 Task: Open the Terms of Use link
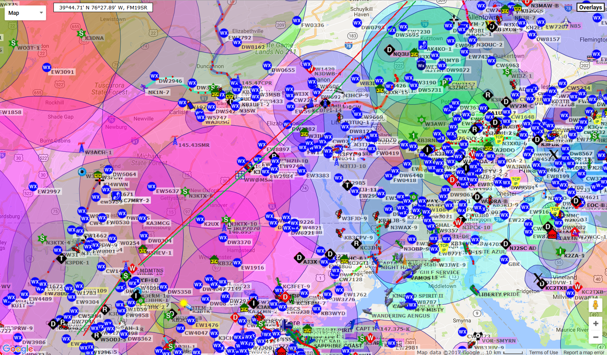(x=543, y=352)
